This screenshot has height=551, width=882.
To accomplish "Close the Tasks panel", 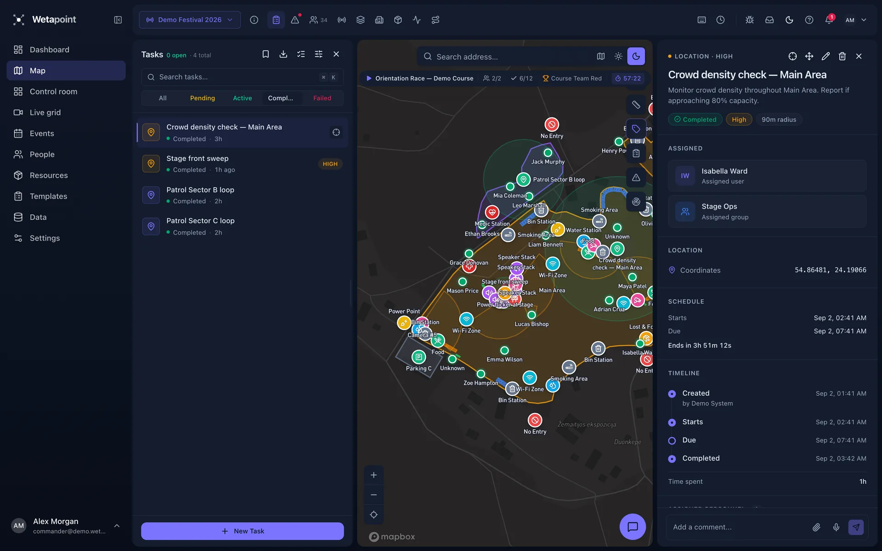I will pos(336,54).
